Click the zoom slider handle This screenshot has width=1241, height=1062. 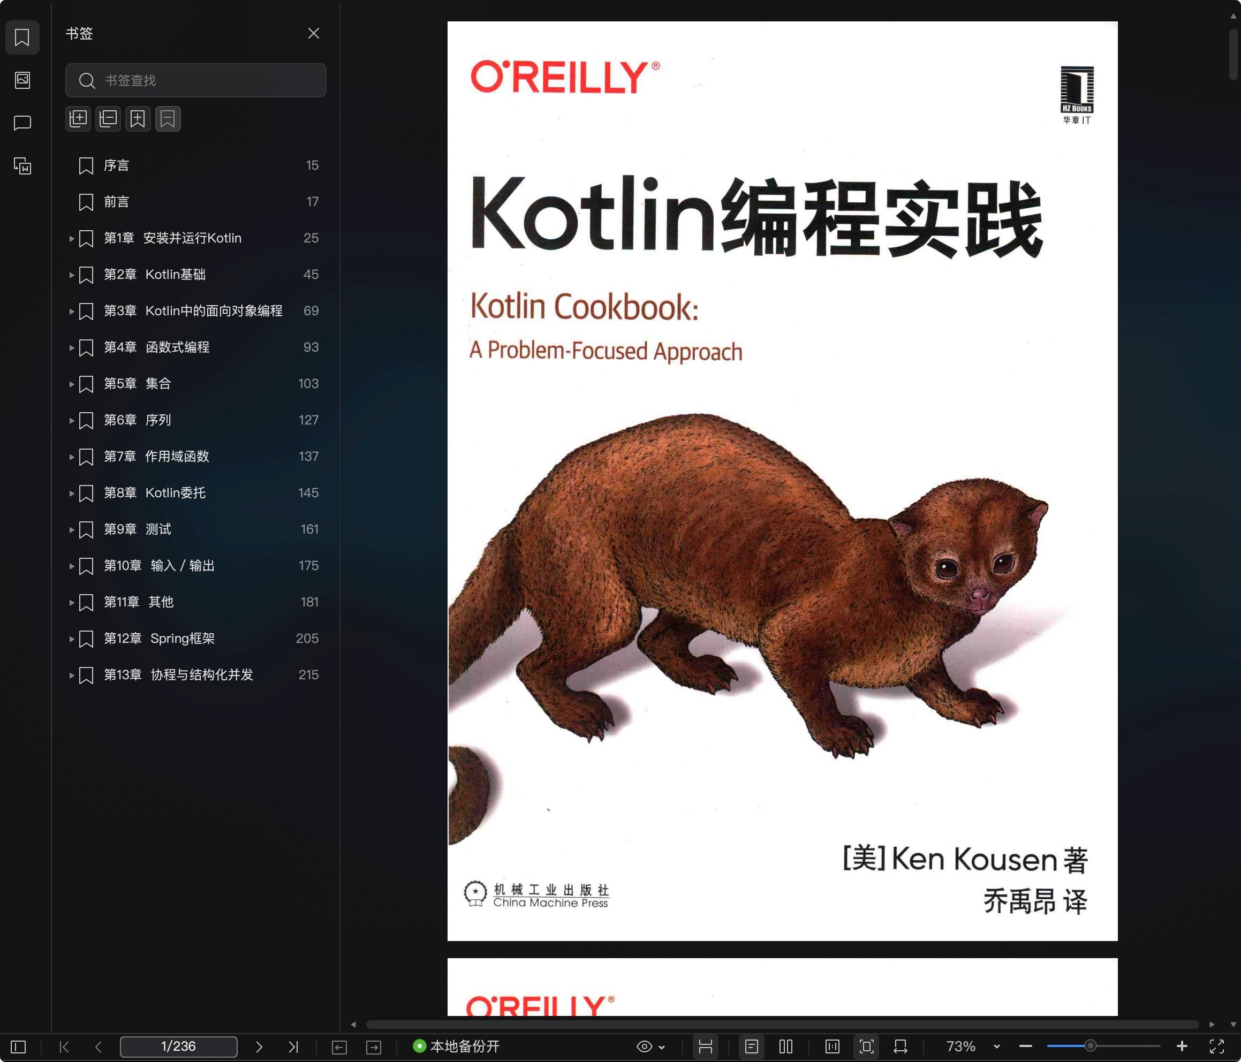tap(1091, 1046)
